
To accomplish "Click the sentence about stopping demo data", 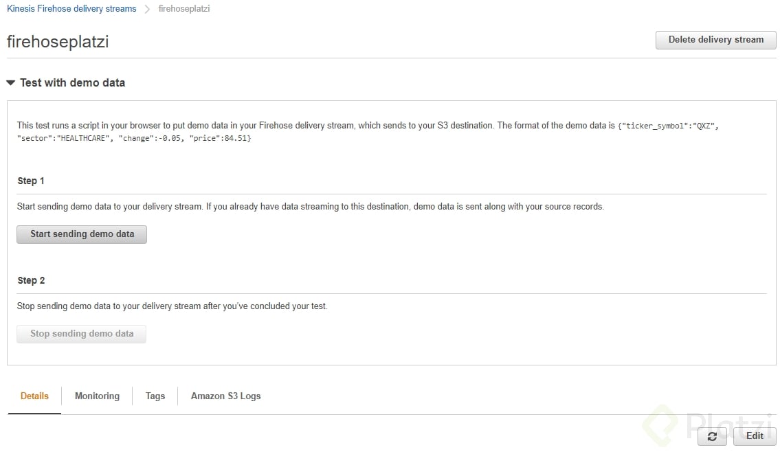I will pos(172,306).
